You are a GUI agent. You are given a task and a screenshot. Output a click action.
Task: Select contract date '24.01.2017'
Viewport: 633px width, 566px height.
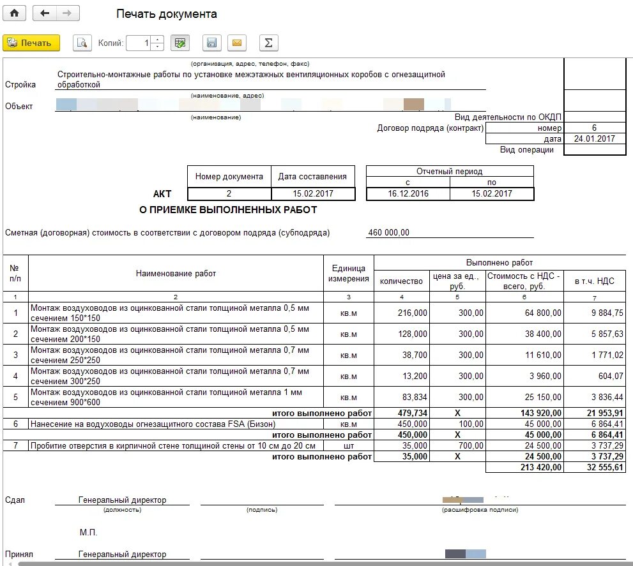pyautogui.click(x=594, y=138)
